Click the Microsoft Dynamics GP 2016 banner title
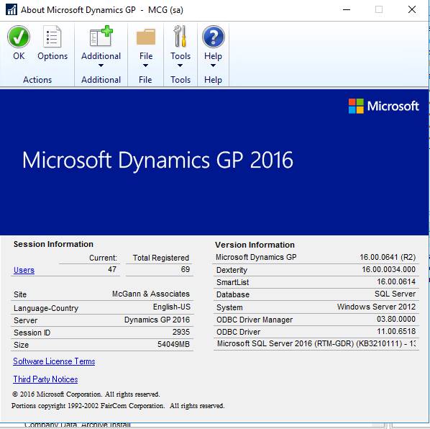430x429 pixels. click(157, 160)
